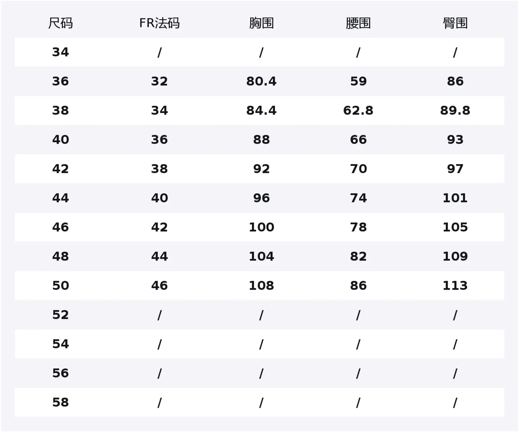Select size 56 row label
Screen dimensions: 519x432
(x=61, y=373)
